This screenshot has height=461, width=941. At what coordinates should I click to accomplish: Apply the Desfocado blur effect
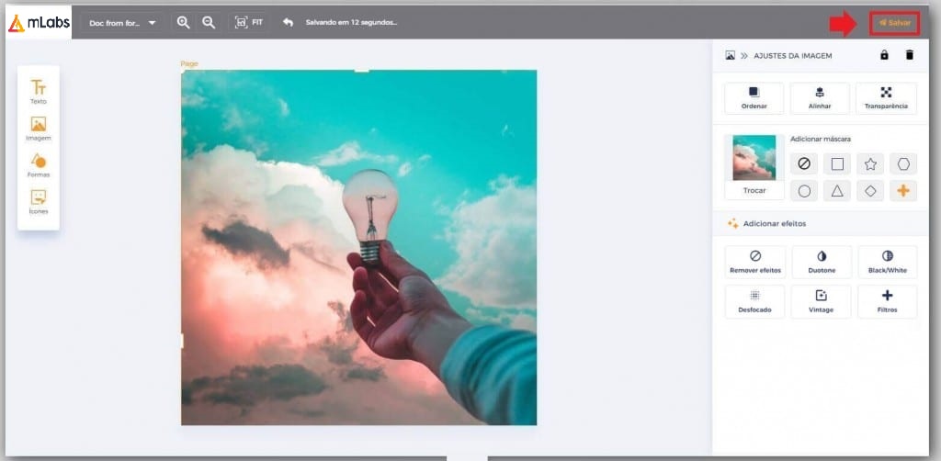[755, 301]
